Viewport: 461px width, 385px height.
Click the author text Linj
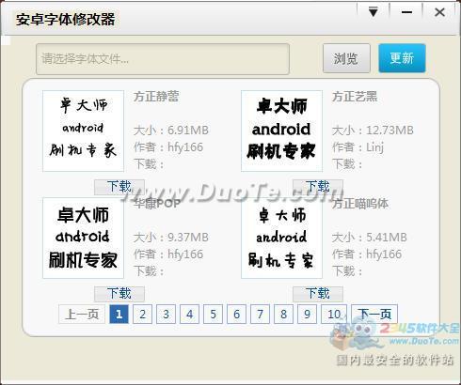[374, 147]
